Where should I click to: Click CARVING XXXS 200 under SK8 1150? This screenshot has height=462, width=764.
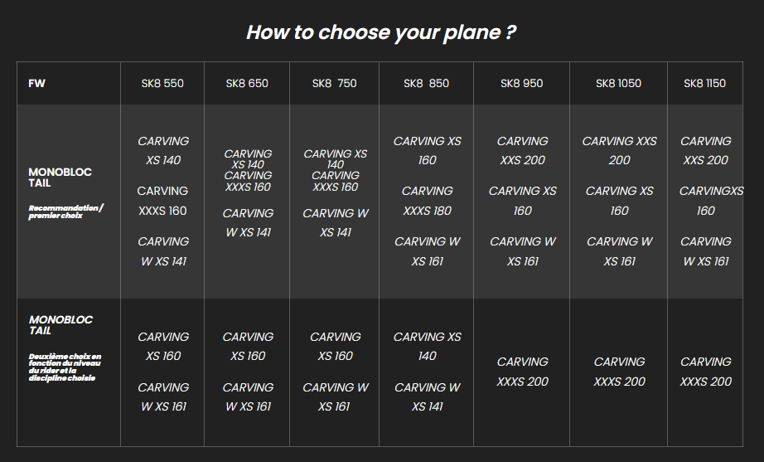[705, 372]
